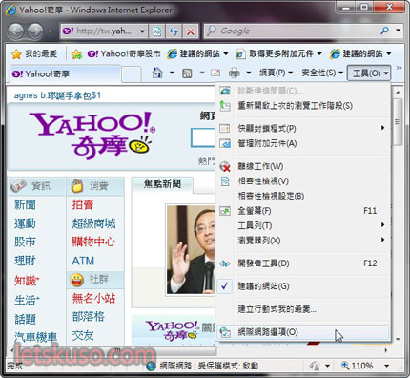Open dropdown arrow beside Print icon
This screenshot has height=378, width=410.
(249, 73)
